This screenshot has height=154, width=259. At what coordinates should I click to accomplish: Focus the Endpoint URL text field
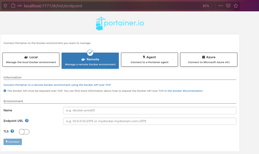150,121
